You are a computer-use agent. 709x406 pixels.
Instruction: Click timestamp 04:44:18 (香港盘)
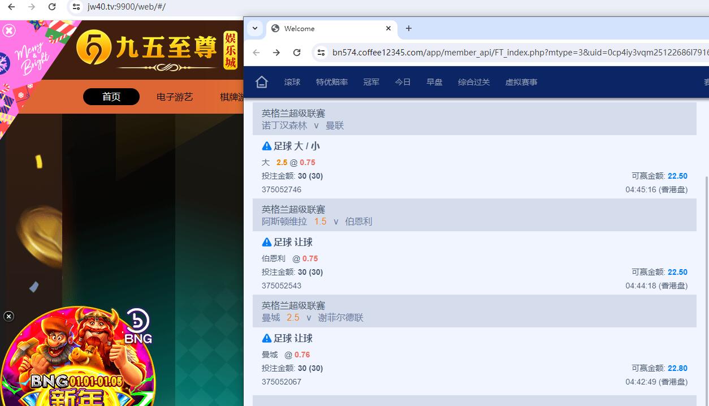[656, 286]
